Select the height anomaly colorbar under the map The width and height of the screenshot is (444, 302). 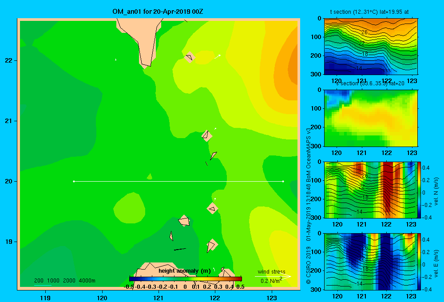186,279
